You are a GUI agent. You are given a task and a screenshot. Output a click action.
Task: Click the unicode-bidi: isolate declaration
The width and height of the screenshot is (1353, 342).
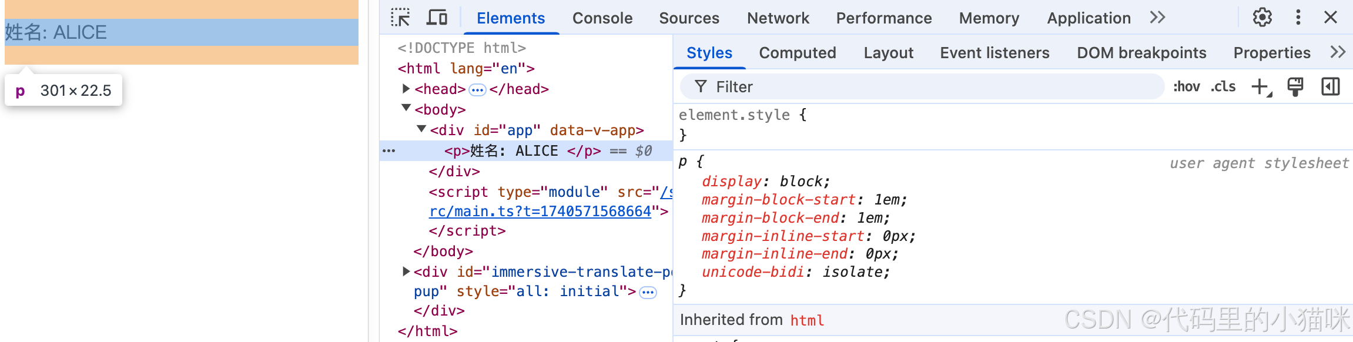point(796,272)
